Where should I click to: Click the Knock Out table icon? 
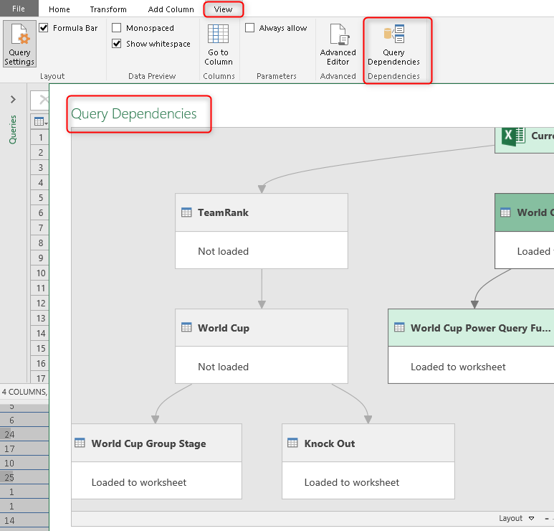click(x=292, y=443)
